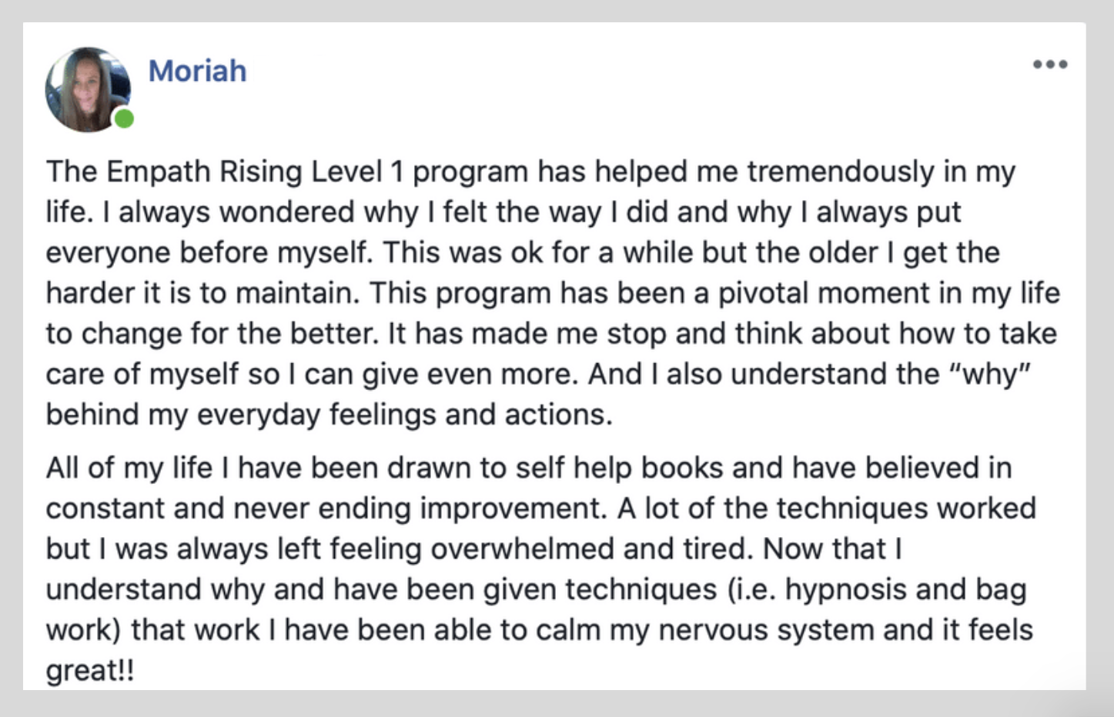Click the final word 'great!!'
Image resolution: width=1114 pixels, height=717 pixels.
(x=90, y=672)
